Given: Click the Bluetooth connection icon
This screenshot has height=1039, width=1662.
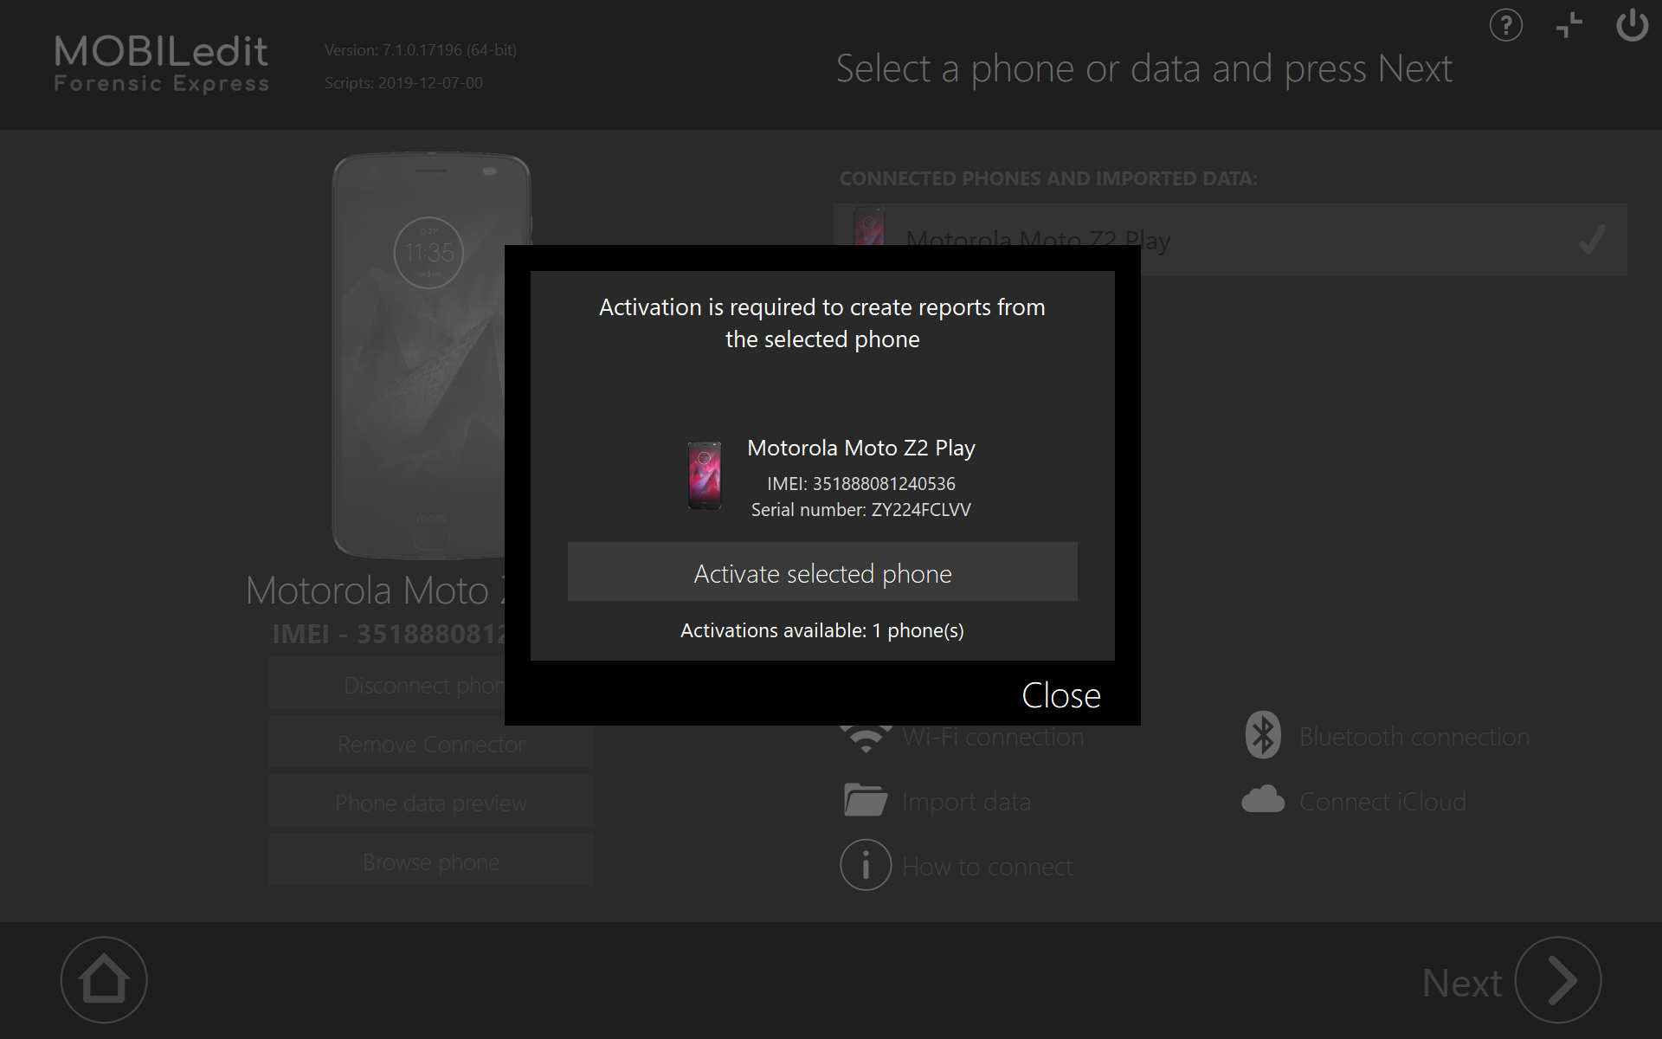Looking at the screenshot, I should [x=1263, y=735].
